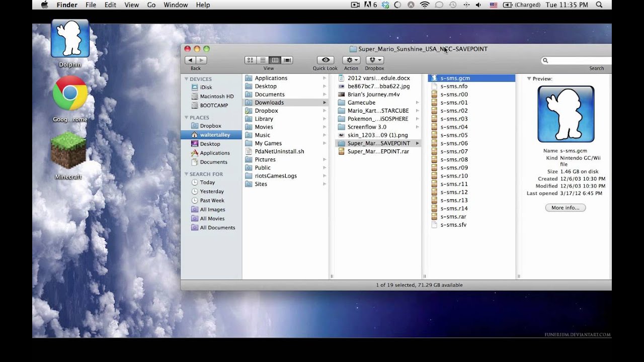Click the Quick Look eye icon
644x362 pixels.
(x=325, y=60)
